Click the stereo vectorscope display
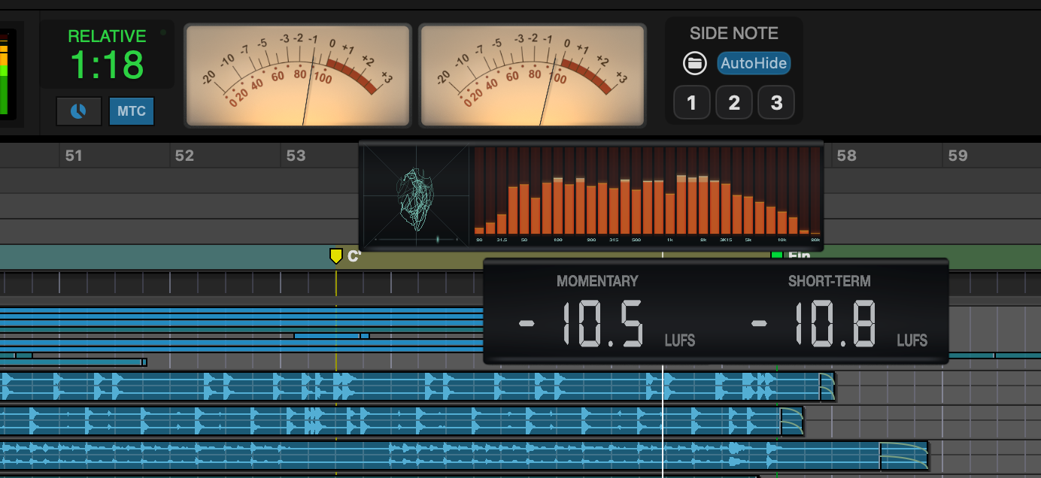 coord(416,195)
